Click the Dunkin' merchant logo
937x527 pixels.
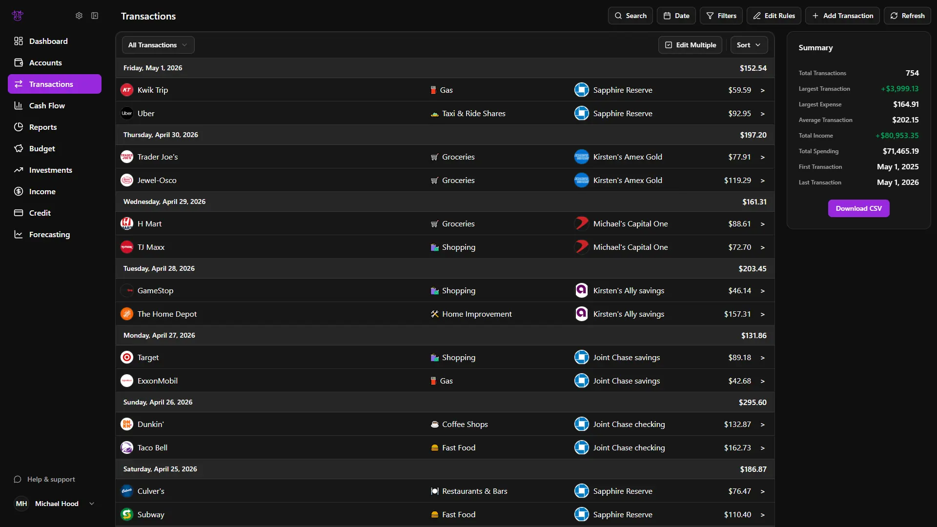point(127,424)
